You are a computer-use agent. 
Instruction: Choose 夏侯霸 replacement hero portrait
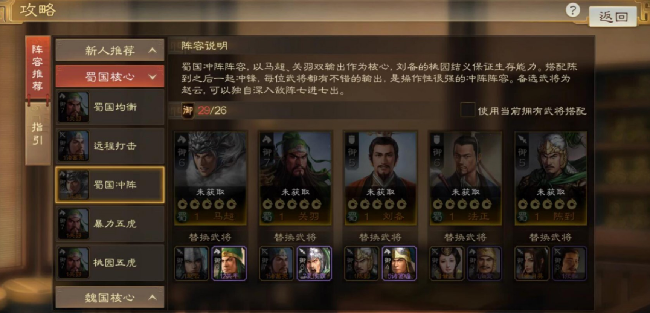click(314, 263)
